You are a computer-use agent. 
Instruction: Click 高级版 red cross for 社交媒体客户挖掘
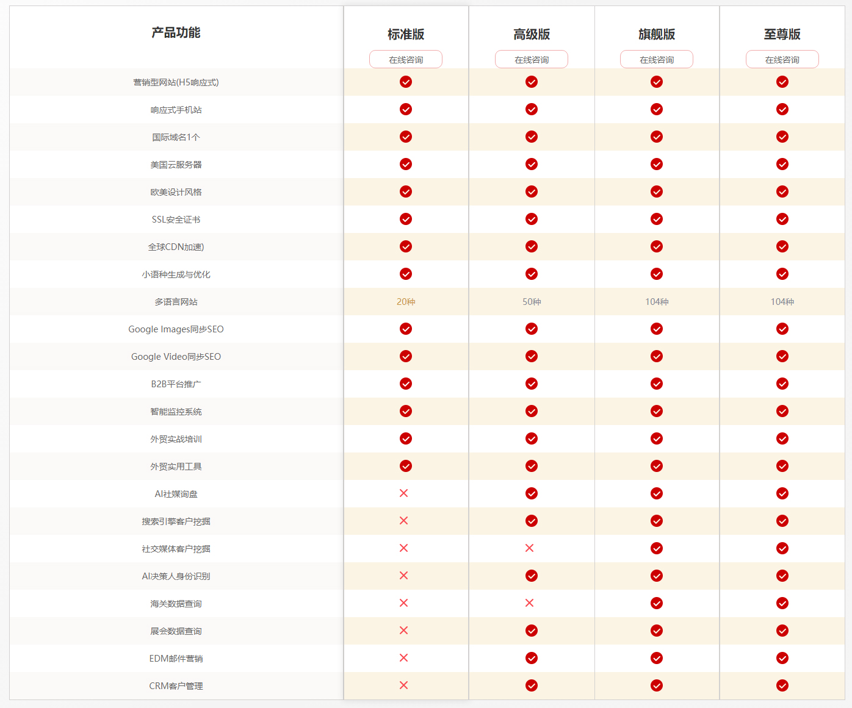(x=529, y=548)
